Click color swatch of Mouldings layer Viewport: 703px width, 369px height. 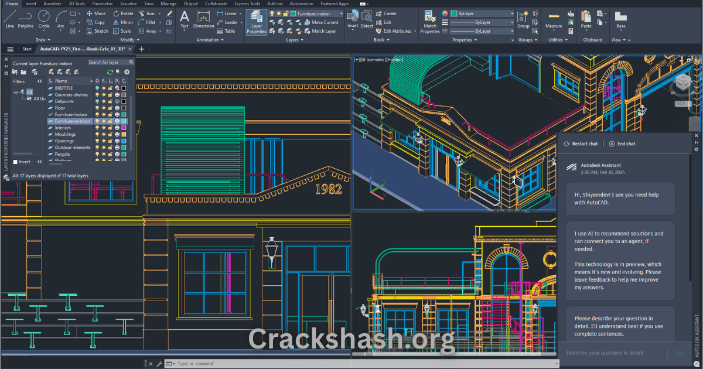point(124,134)
